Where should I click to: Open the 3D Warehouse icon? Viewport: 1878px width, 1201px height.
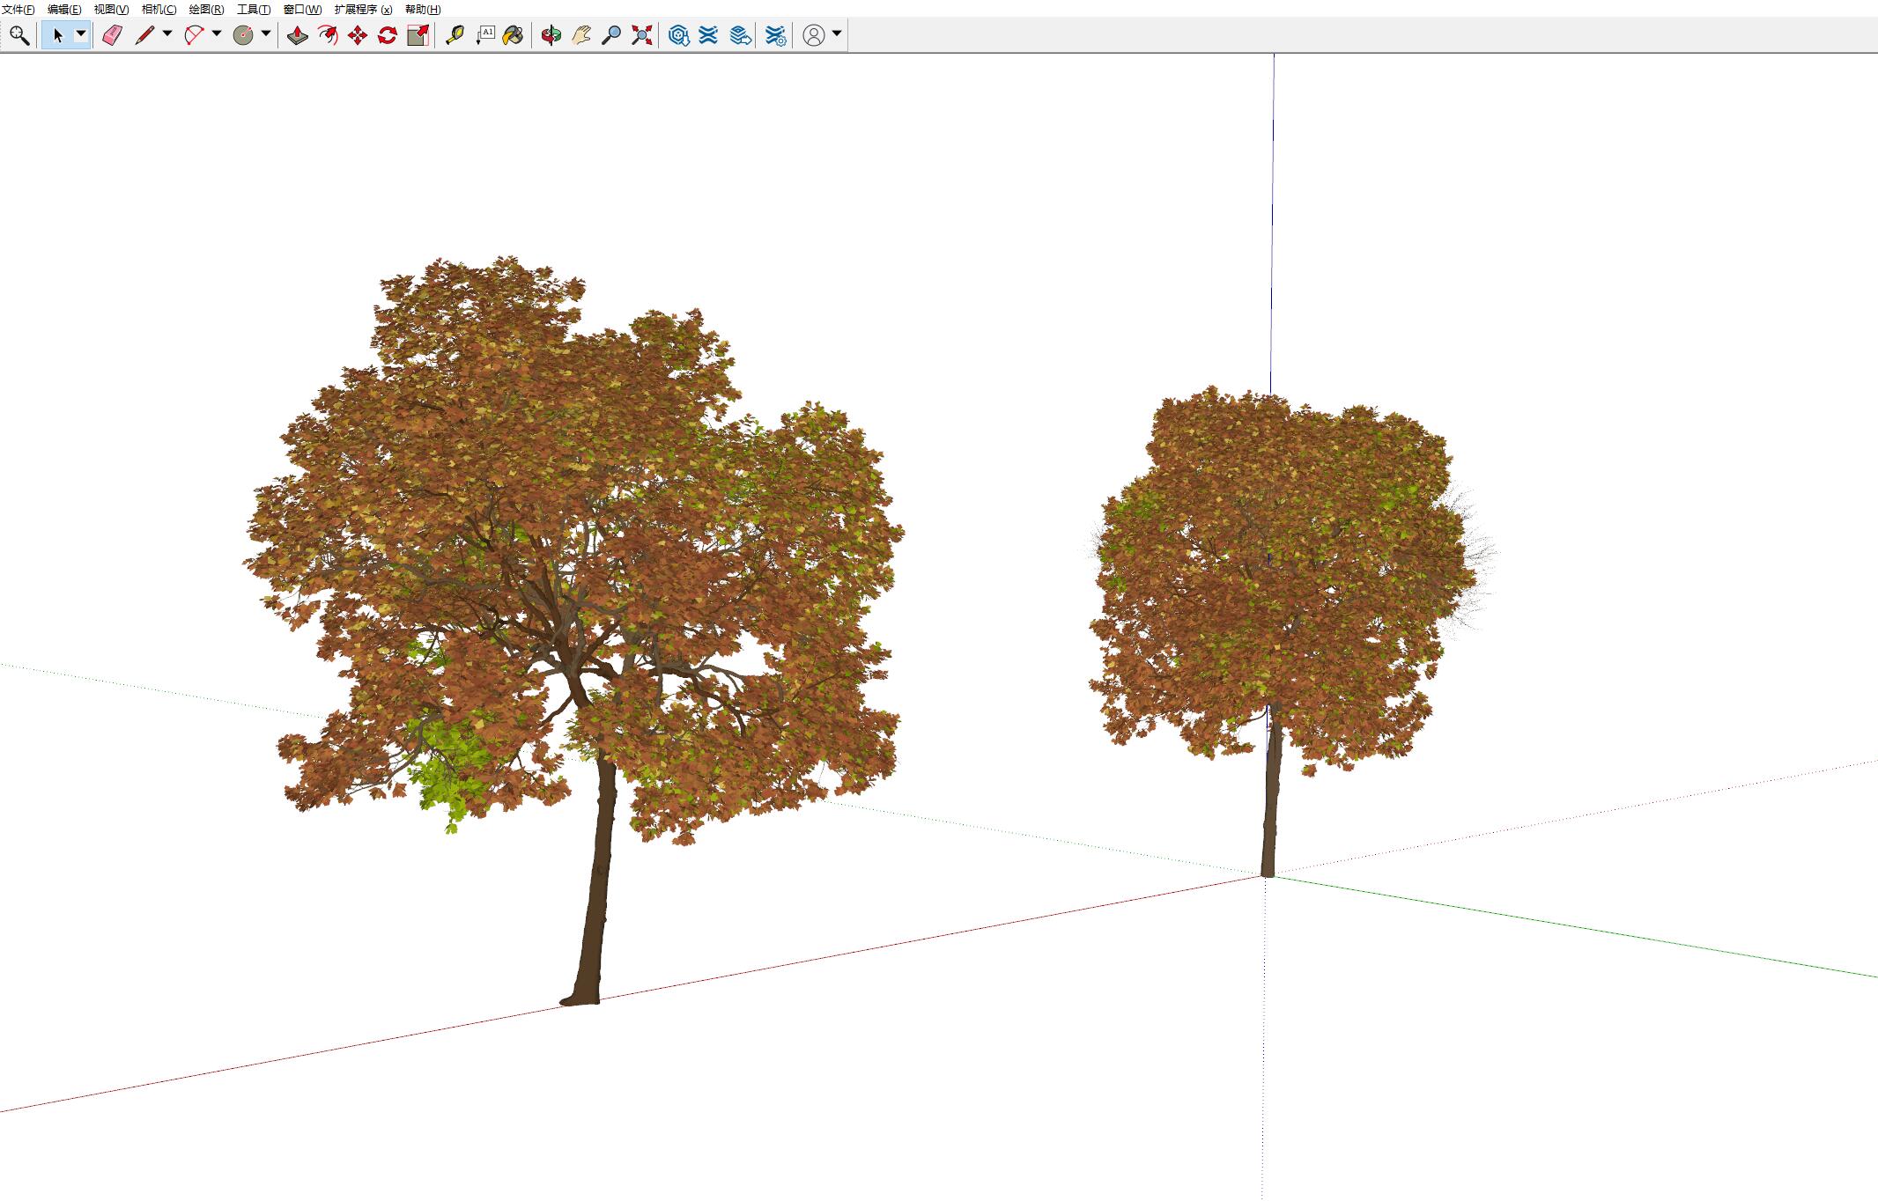point(678,35)
